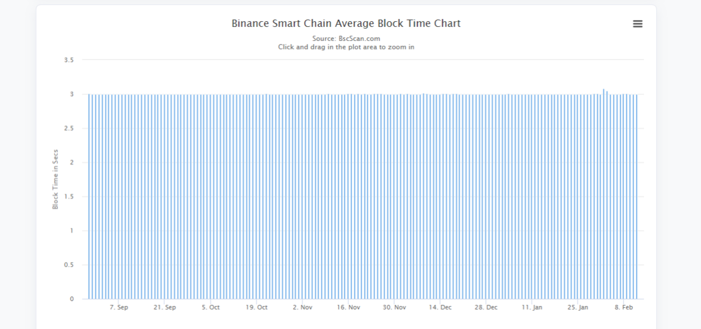Click the 19. Oct date label
Viewport: 701px width, 329px height.
pyautogui.click(x=256, y=308)
